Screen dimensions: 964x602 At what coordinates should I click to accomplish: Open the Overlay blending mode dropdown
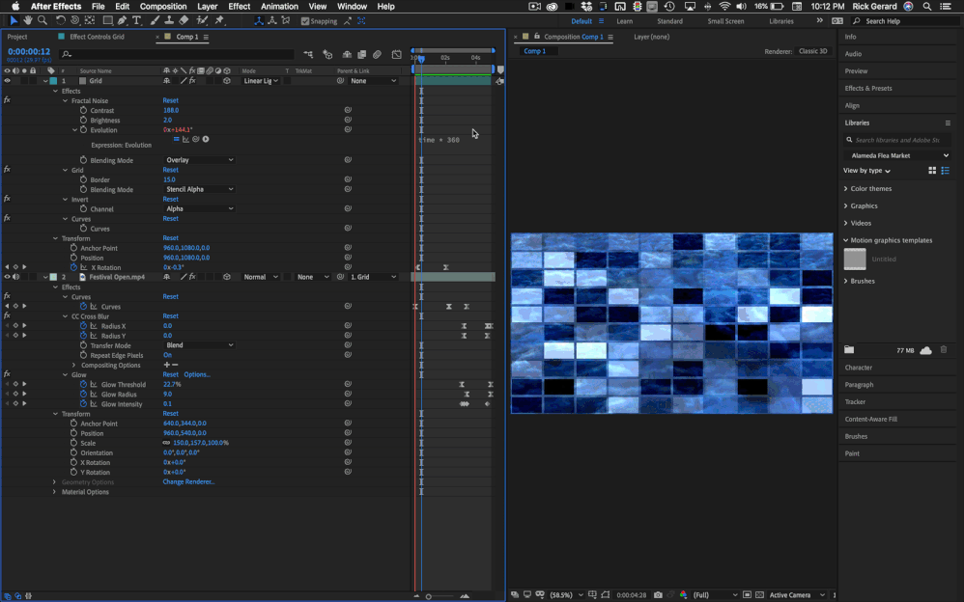tap(200, 159)
